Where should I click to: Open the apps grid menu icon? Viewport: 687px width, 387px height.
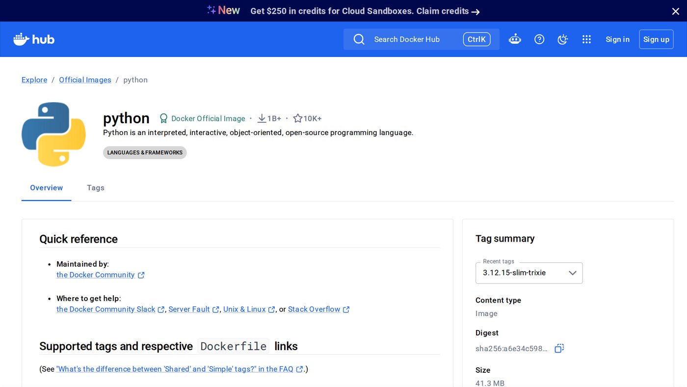click(586, 39)
